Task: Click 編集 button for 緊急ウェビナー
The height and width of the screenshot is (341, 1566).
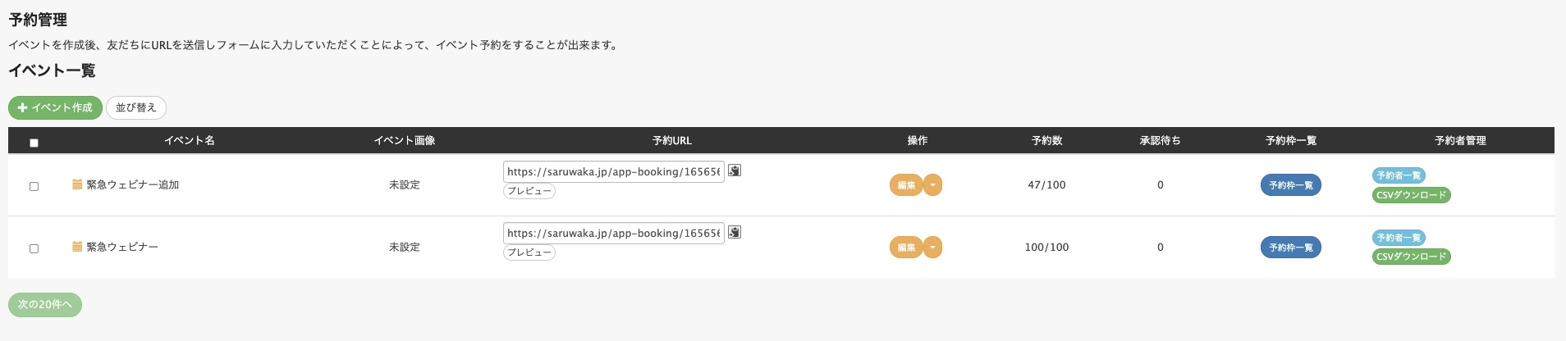Action: point(906,247)
